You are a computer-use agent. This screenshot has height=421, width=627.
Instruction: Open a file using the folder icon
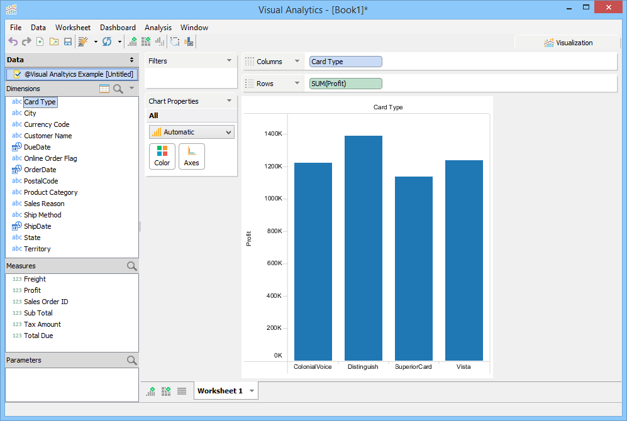tap(54, 41)
